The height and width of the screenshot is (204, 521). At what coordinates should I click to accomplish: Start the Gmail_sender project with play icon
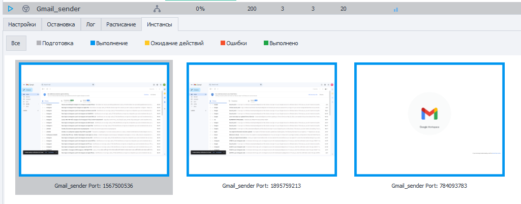coord(11,9)
